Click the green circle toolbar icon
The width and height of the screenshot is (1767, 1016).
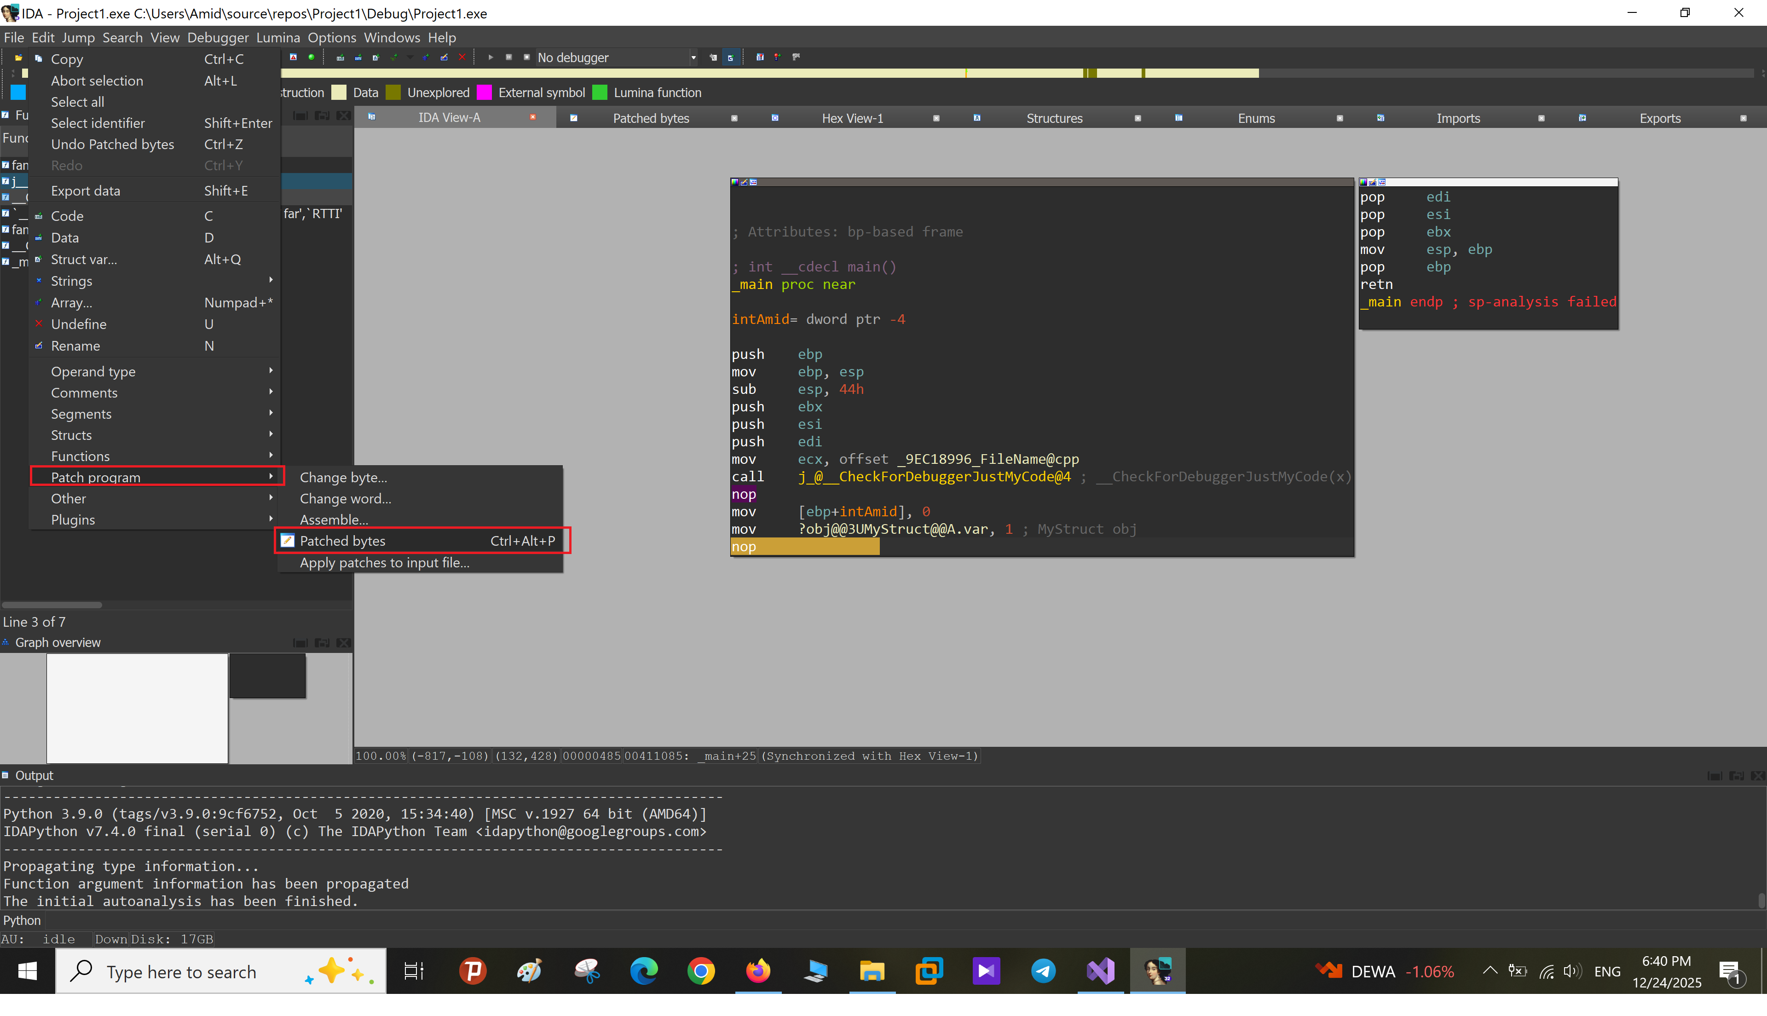311,57
